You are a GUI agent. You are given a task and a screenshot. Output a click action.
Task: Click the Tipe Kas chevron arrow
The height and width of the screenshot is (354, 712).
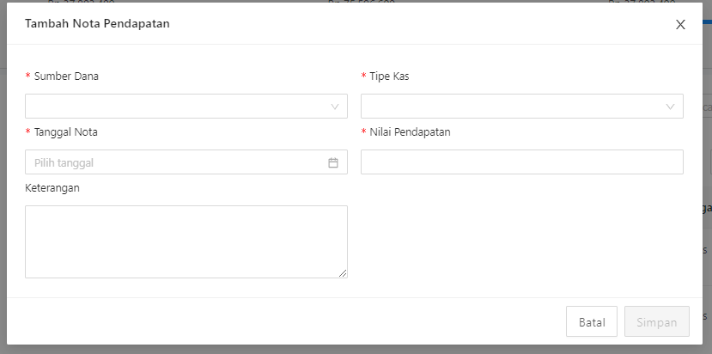pyautogui.click(x=670, y=107)
